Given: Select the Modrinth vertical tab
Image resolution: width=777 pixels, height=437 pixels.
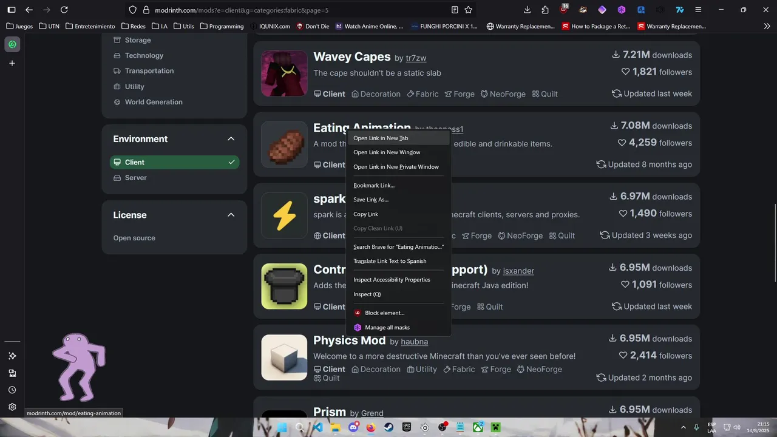Looking at the screenshot, I should click(12, 44).
